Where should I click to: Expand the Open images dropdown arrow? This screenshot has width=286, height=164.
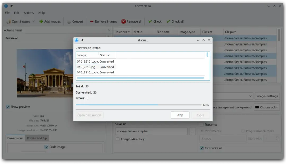pos(33,21)
